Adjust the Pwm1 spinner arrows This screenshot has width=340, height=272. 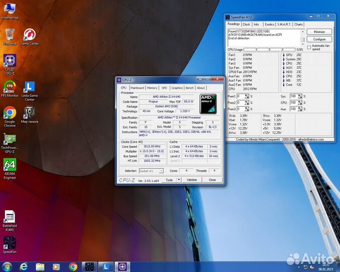[x=247, y=96]
